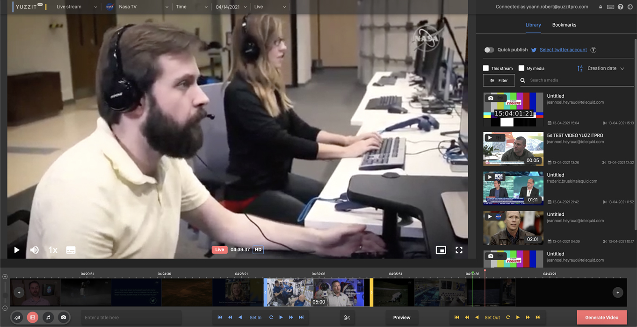Click the captions icon in the player controls
This screenshot has height=327, width=637.
tap(71, 250)
